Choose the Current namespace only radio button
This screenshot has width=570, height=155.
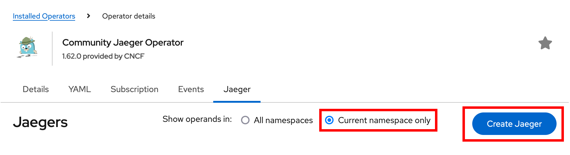tap(329, 120)
